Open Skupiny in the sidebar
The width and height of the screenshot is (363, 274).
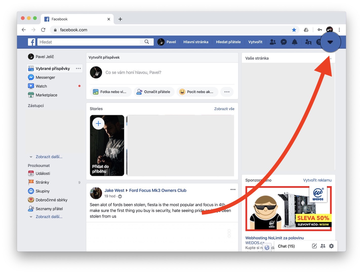coord(39,191)
